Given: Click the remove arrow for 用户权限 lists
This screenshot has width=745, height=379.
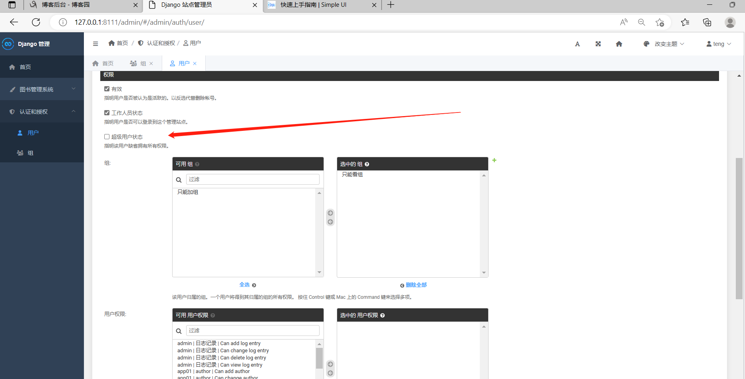Looking at the screenshot, I should tap(330, 373).
